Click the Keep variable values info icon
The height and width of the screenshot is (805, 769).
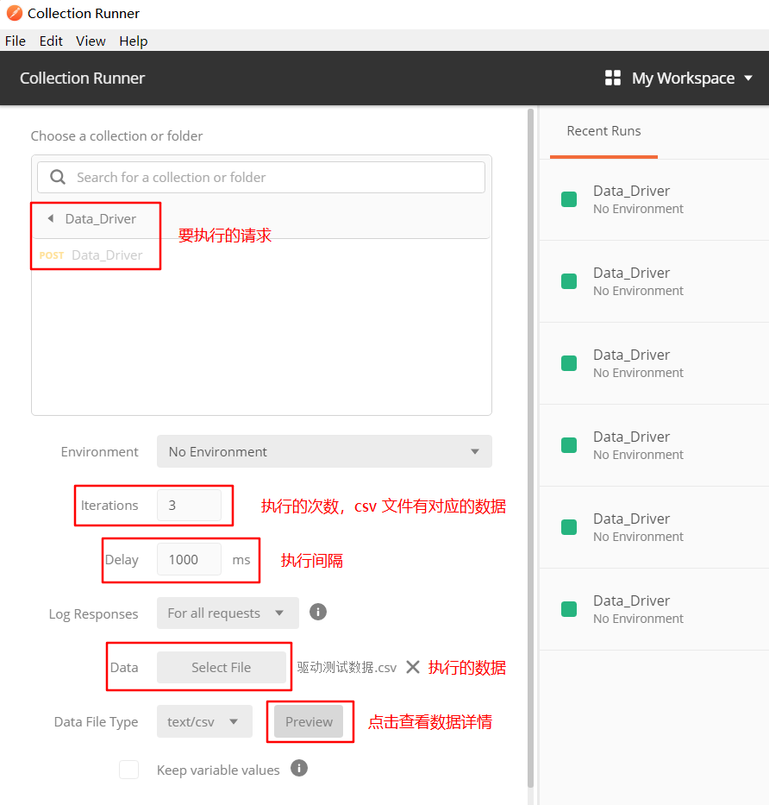tap(299, 768)
